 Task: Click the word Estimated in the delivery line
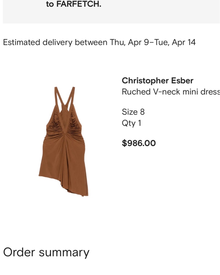(21, 42)
